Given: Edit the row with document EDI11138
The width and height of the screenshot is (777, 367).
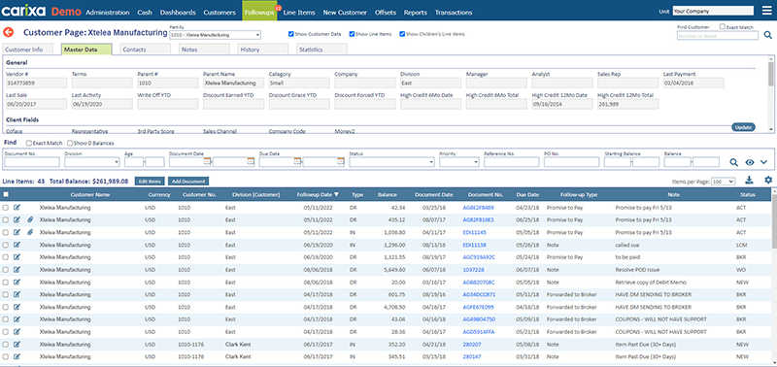Looking at the screenshot, I should click(x=17, y=245).
